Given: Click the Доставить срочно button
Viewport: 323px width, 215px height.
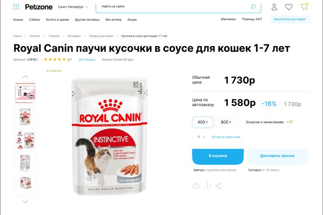Looking at the screenshot, I should pos(278,156).
